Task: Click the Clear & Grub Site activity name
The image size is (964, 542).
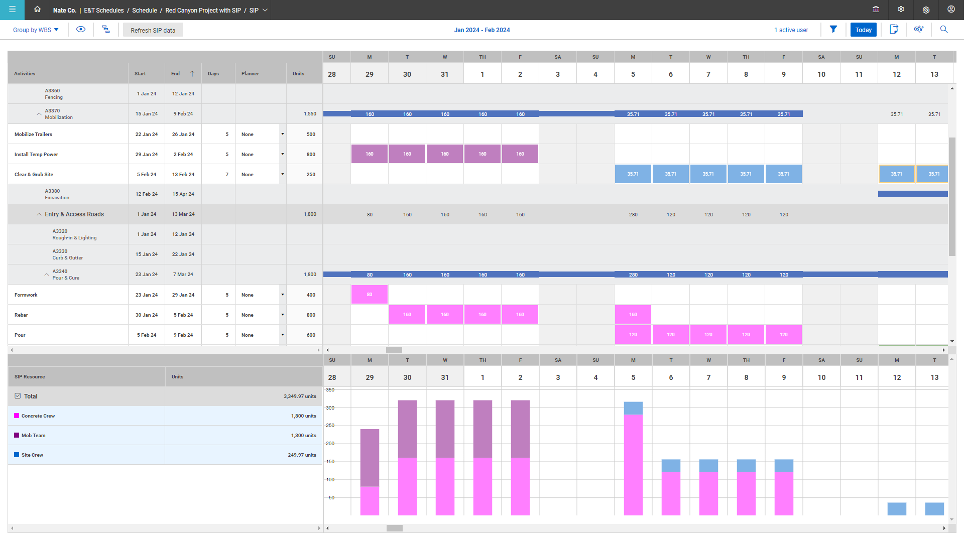Action: pos(34,174)
